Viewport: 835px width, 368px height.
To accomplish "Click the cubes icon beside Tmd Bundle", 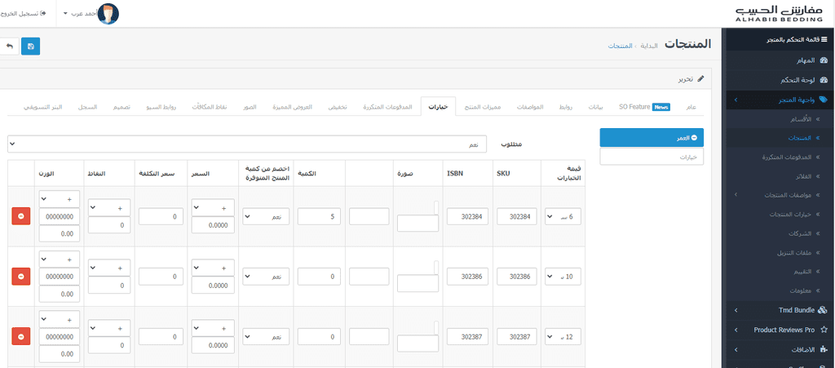I will [823, 309].
